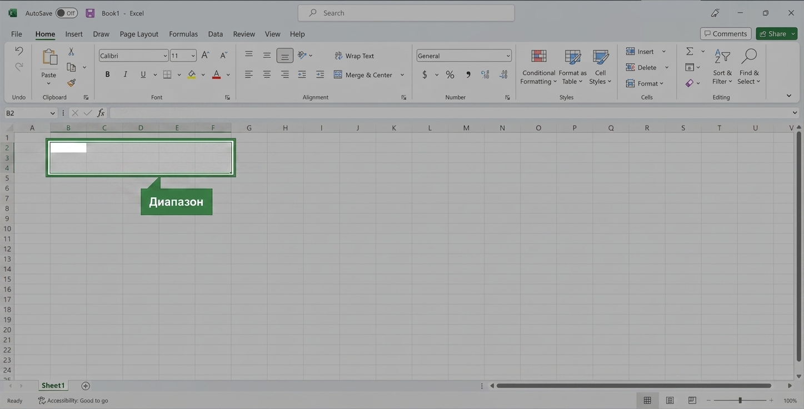Toggle Wrap Text
Image resolution: width=804 pixels, height=409 pixels.
click(354, 56)
